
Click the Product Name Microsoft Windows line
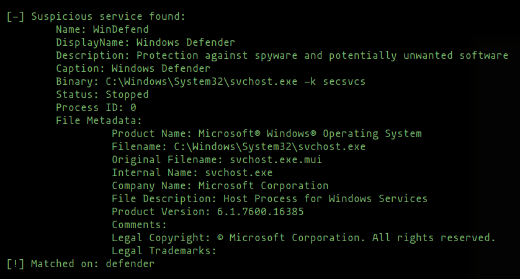(266, 134)
